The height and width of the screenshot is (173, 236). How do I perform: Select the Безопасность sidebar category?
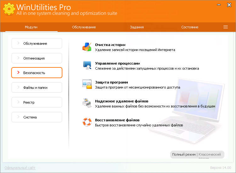(37, 73)
